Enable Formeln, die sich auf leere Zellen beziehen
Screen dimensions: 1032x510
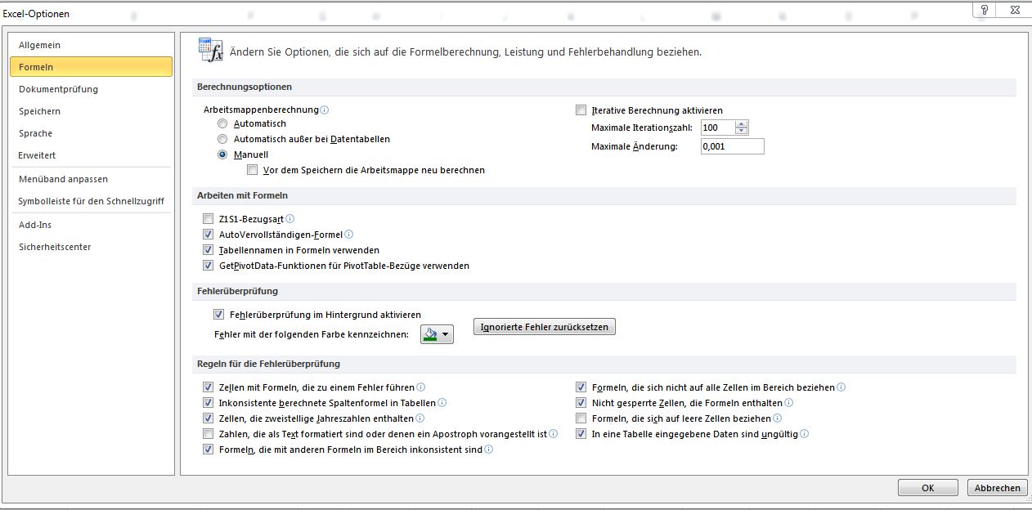581,418
